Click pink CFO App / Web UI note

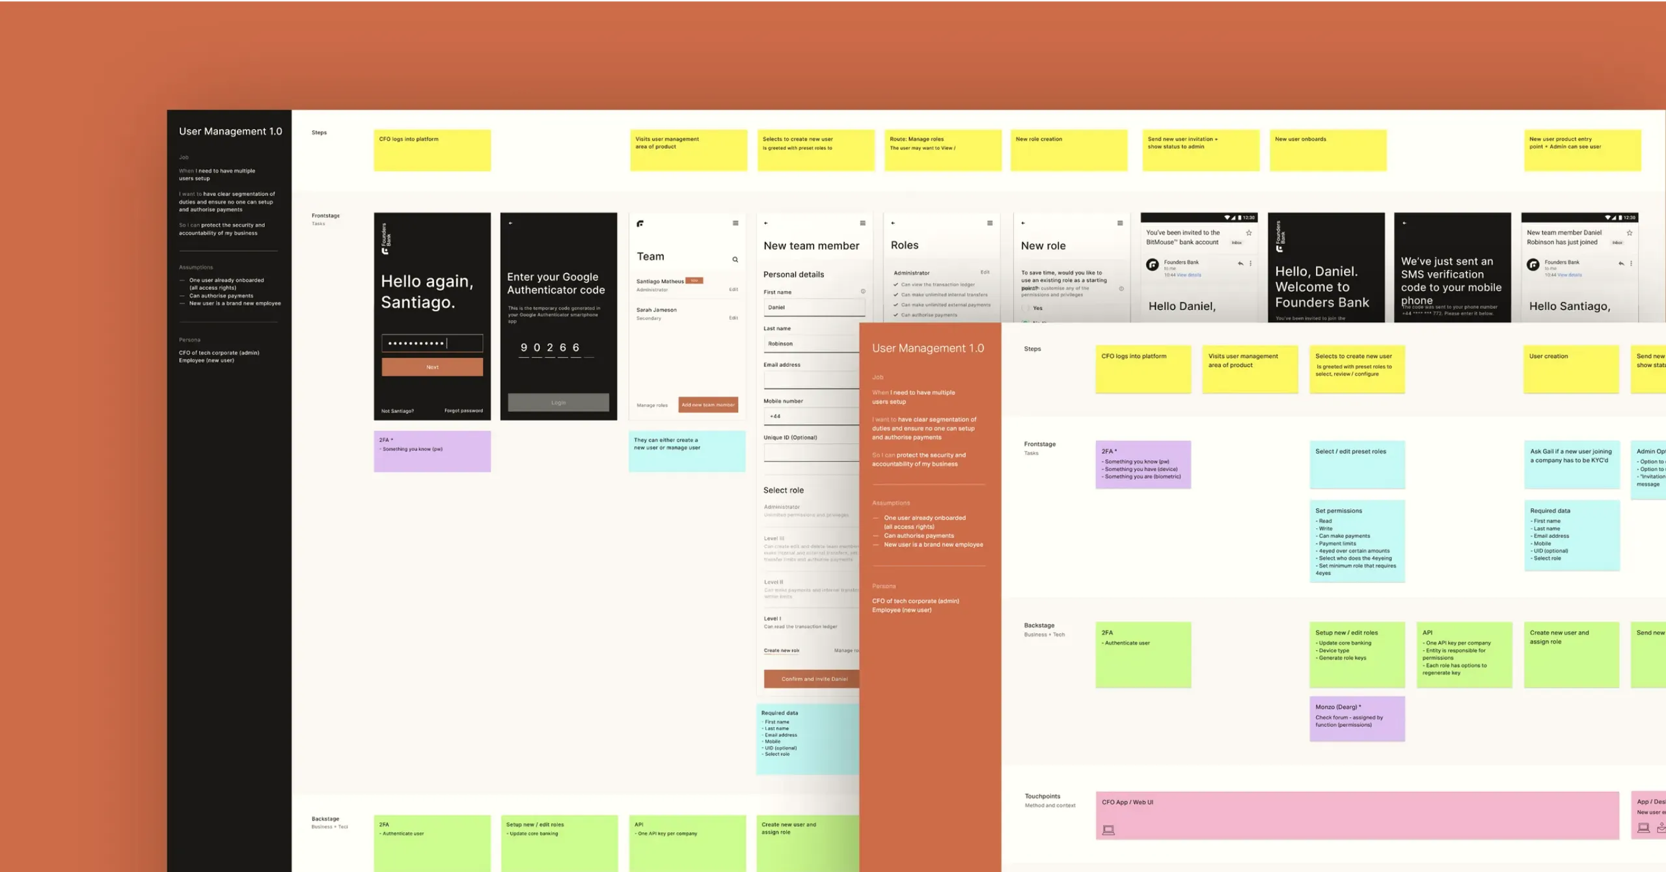coord(1357,815)
